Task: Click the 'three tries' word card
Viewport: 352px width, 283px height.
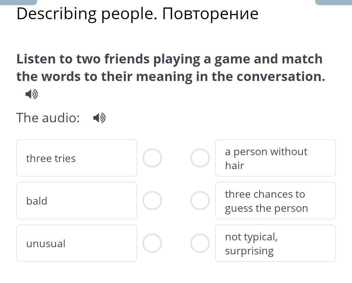Action: coord(77,158)
